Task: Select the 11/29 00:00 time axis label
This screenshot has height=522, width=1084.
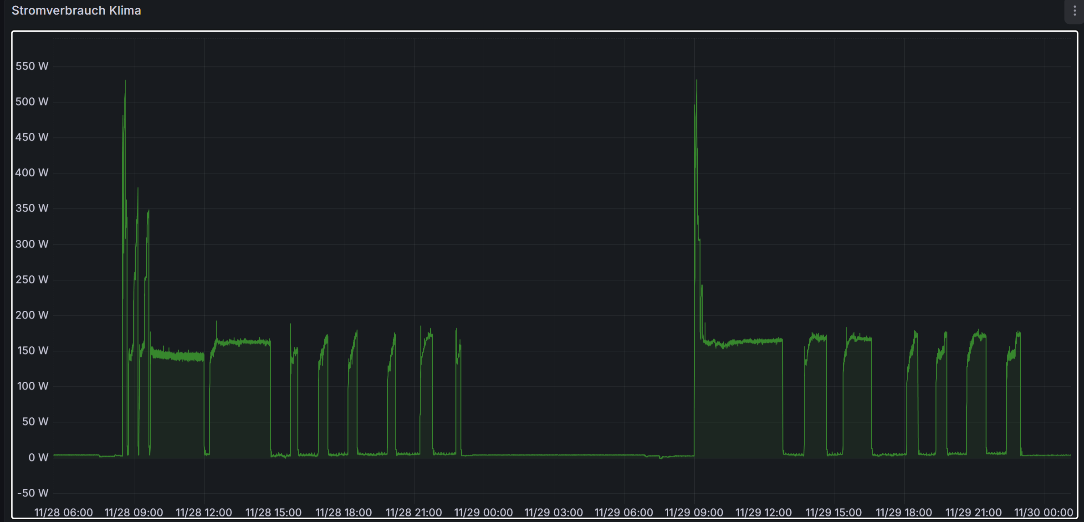Action: (x=483, y=512)
